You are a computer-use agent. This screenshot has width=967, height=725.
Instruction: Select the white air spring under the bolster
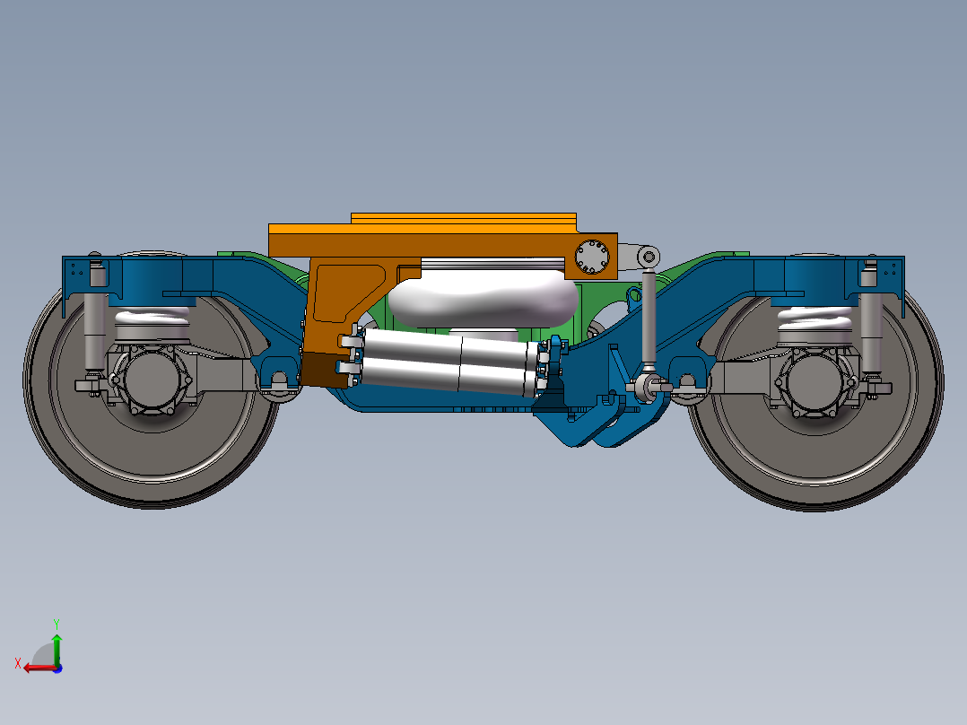[484, 301]
